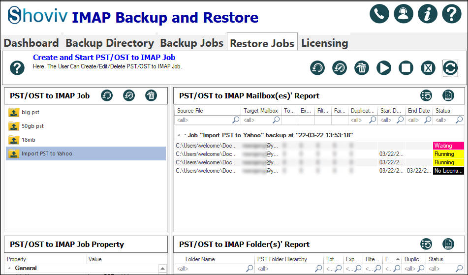The image size is (468, 275).
Task: Select the 'Import PST to Yahoo' job
Action: [x=86, y=153]
